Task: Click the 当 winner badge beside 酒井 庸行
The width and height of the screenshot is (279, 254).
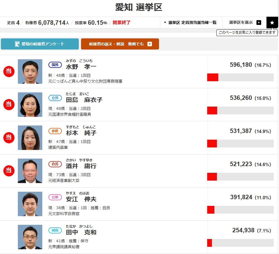Action: click(9, 171)
